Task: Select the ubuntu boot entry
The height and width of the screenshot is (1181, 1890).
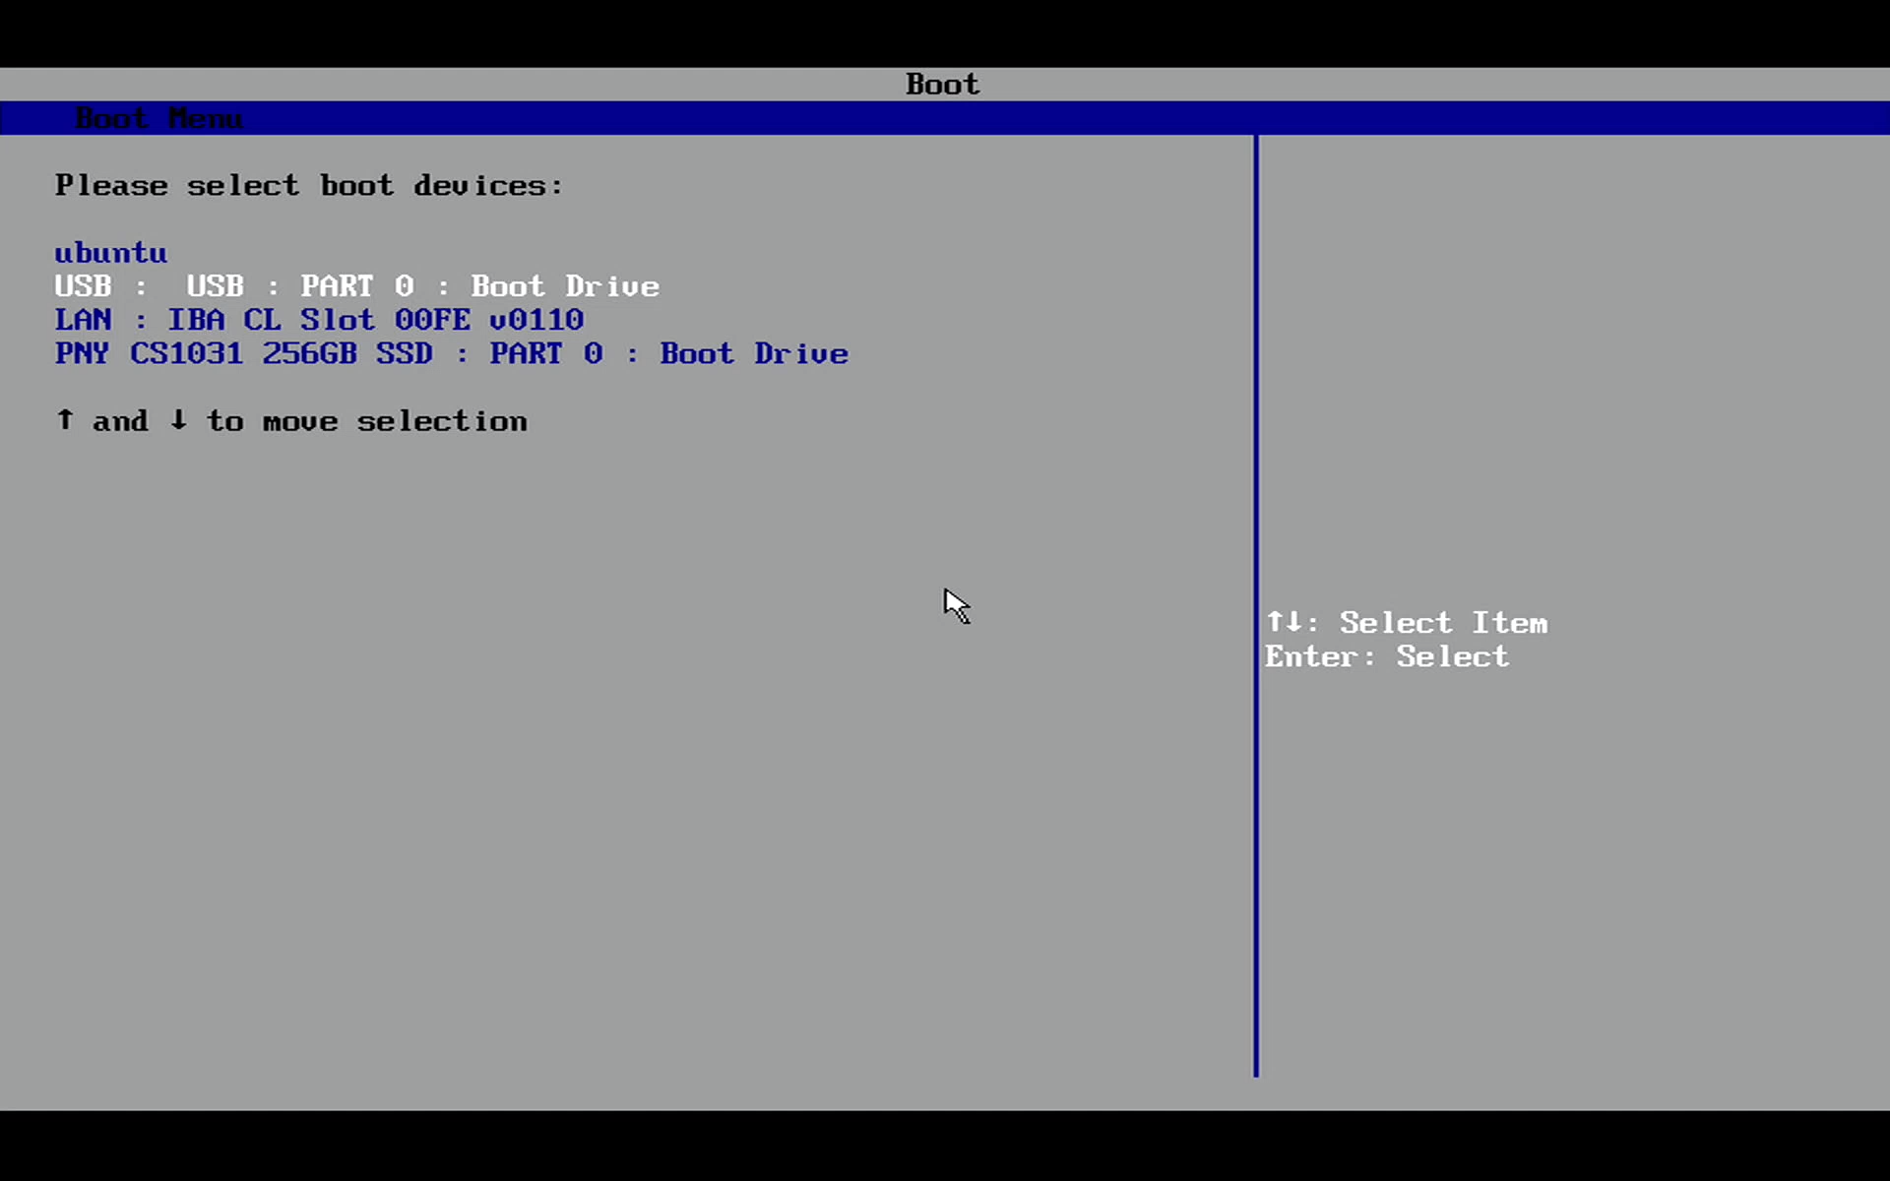Action: [x=110, y=253]
